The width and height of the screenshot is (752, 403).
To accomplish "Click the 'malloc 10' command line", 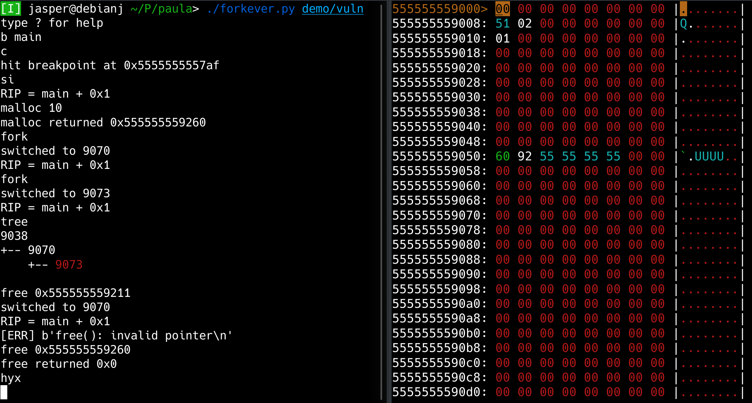I will [x=31, y=108].
